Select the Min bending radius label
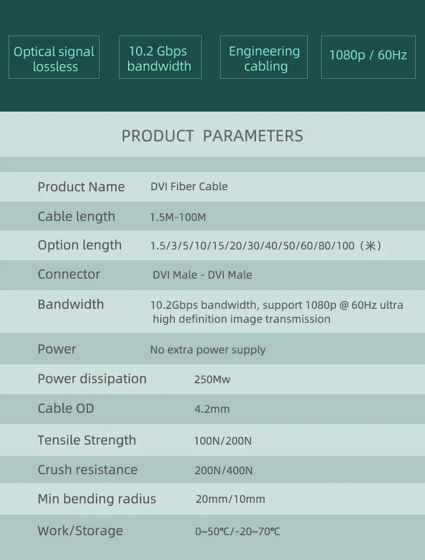425x560 pixels. 97,499
